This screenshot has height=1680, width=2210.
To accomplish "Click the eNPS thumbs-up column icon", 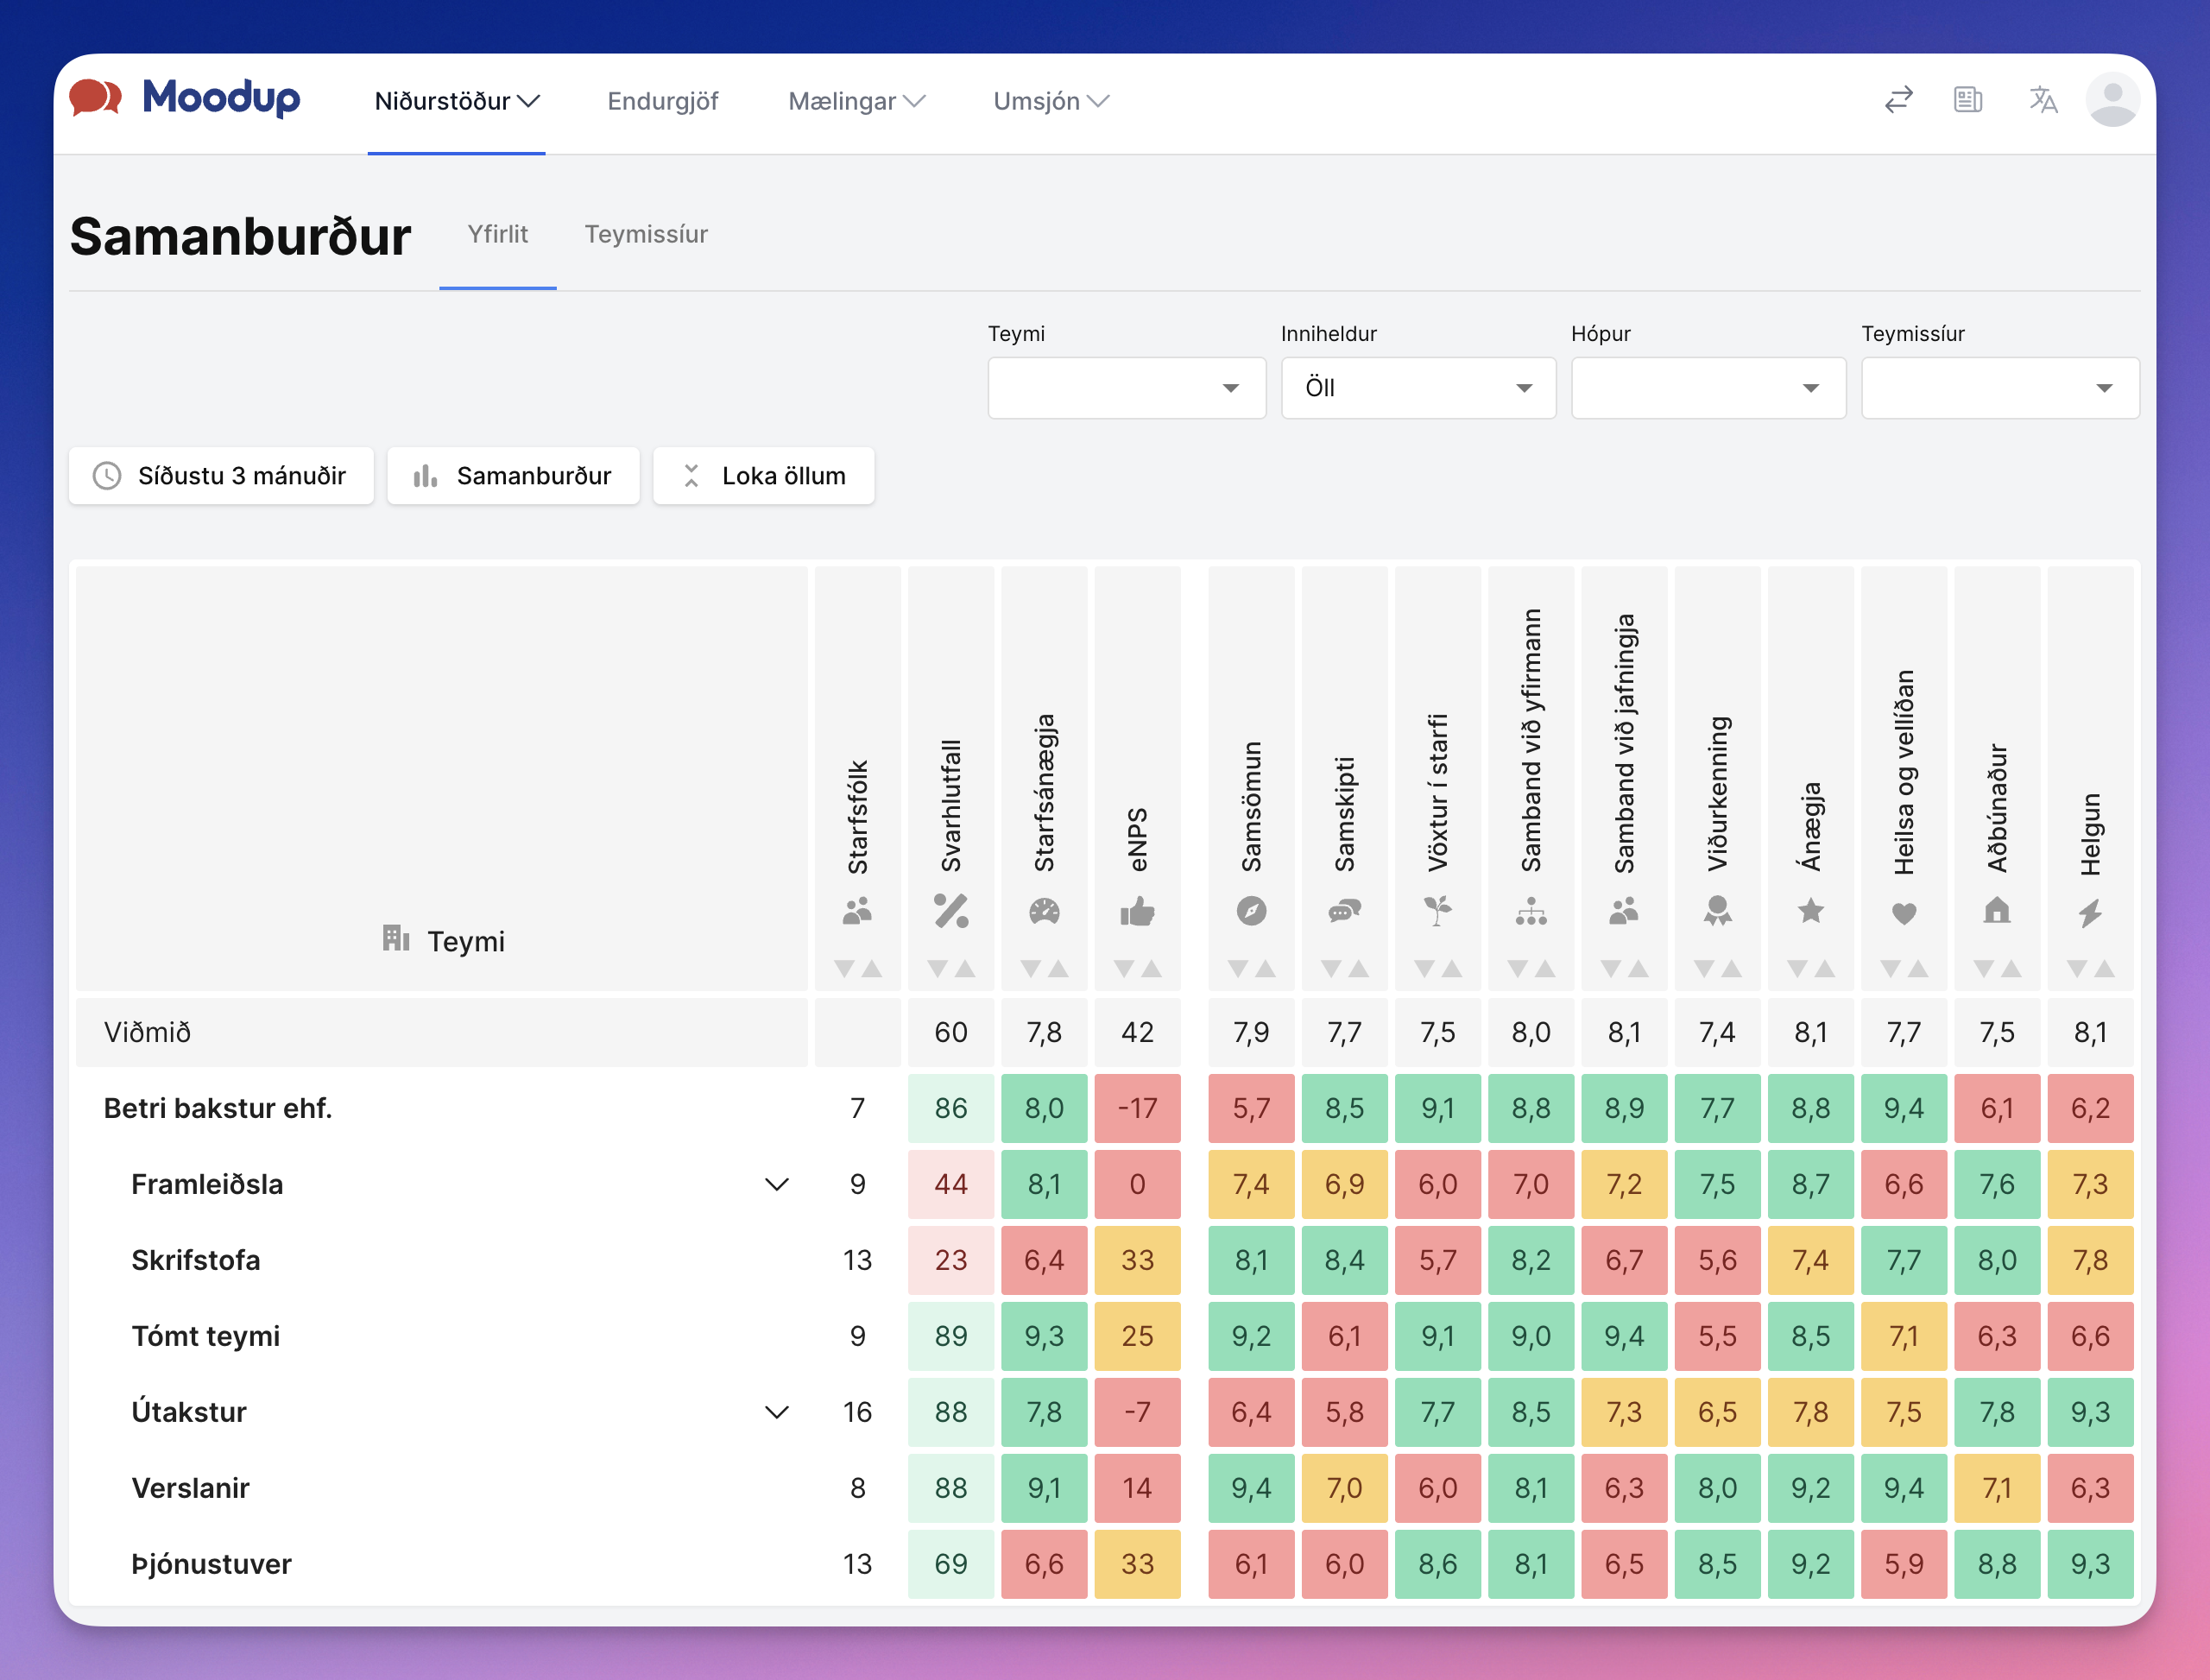I will tap(1137, 911).
